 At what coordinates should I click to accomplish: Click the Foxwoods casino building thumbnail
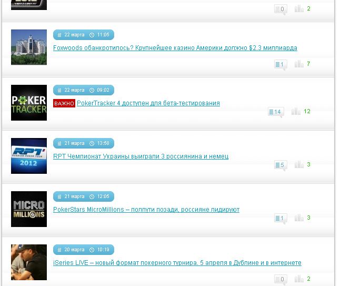pyautogui.click(x=29, y=47)
